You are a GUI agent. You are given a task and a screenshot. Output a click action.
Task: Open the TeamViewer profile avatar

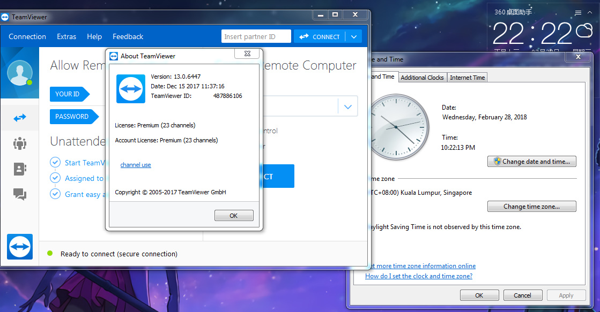[x=19, y=73]
